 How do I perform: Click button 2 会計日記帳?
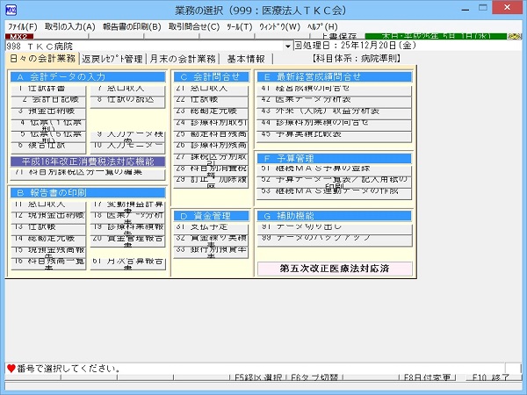48,102
